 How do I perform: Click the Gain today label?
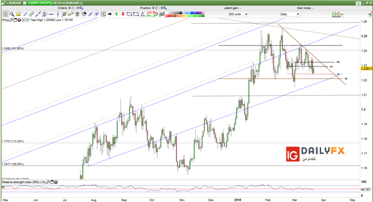pyautogui.click(x=305, y=8)
